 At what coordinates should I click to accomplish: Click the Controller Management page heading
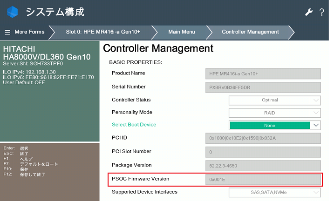[x=158, y=48]
